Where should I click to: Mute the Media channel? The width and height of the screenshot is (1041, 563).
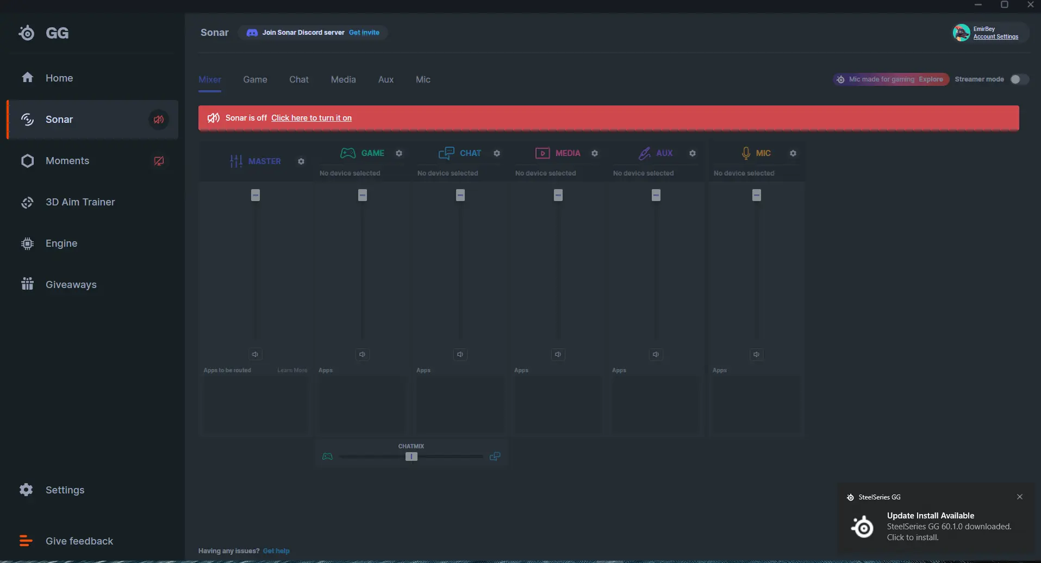click(558, 354)
